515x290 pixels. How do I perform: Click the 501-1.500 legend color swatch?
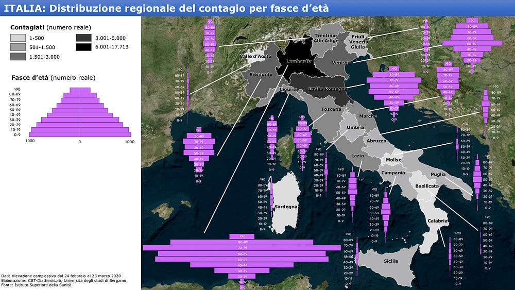[18, 47]
